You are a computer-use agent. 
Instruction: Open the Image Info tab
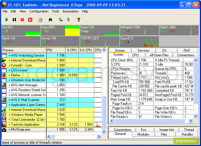[x=167, y=130]
